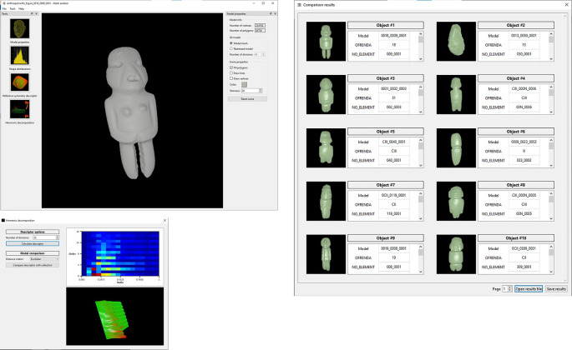Open the scene Color swatch

[244, 84]
